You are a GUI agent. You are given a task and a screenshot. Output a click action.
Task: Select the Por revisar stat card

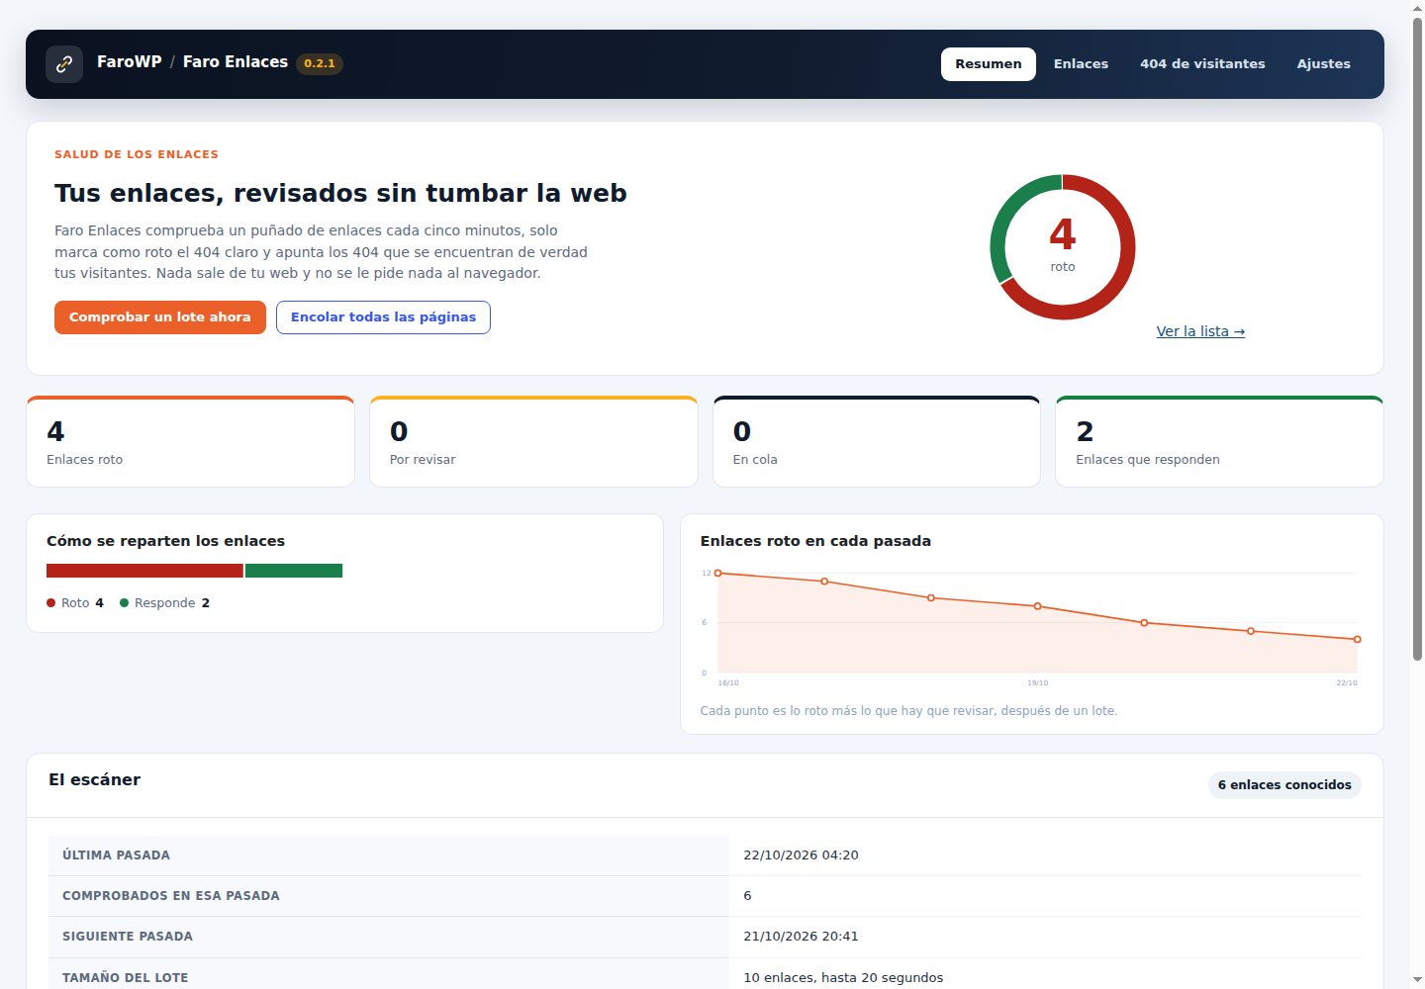533,441
